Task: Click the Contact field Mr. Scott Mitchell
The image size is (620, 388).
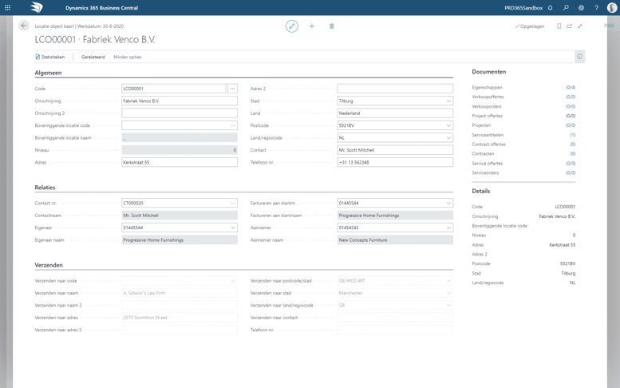Action: coord(395,150)
